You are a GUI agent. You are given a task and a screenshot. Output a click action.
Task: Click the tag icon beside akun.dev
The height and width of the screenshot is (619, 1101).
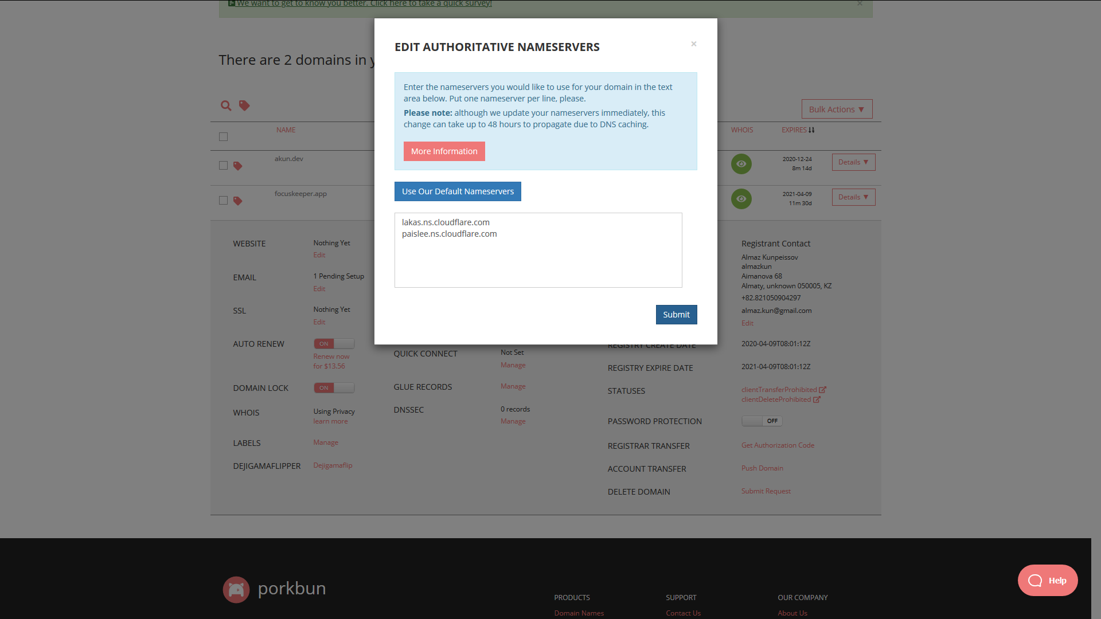click(x=237, y=166)
